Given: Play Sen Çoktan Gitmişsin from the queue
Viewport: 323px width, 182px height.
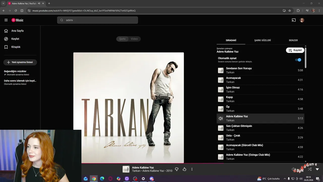Looking at the screenshot, I should pos(260,128).
